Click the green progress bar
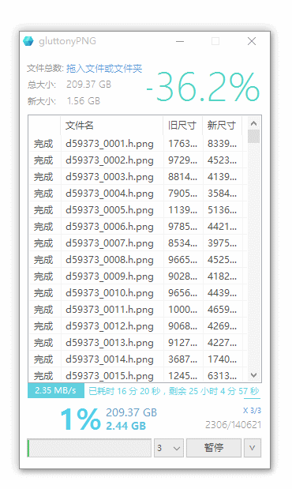 click(x=89, y=448)
